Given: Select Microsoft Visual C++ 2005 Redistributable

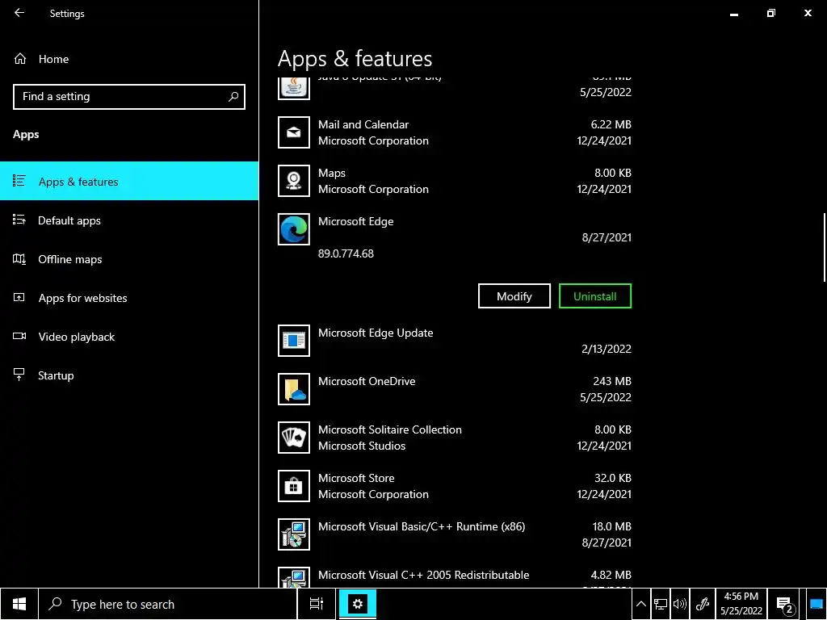Looking at the screenshot, I should [455, 576].
